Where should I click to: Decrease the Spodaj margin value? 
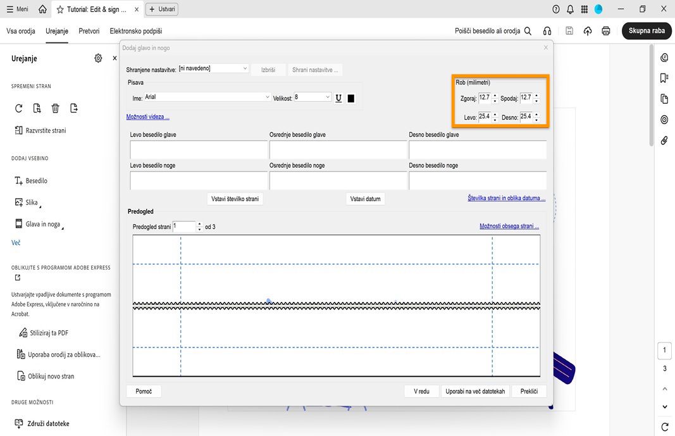(536, 101)
